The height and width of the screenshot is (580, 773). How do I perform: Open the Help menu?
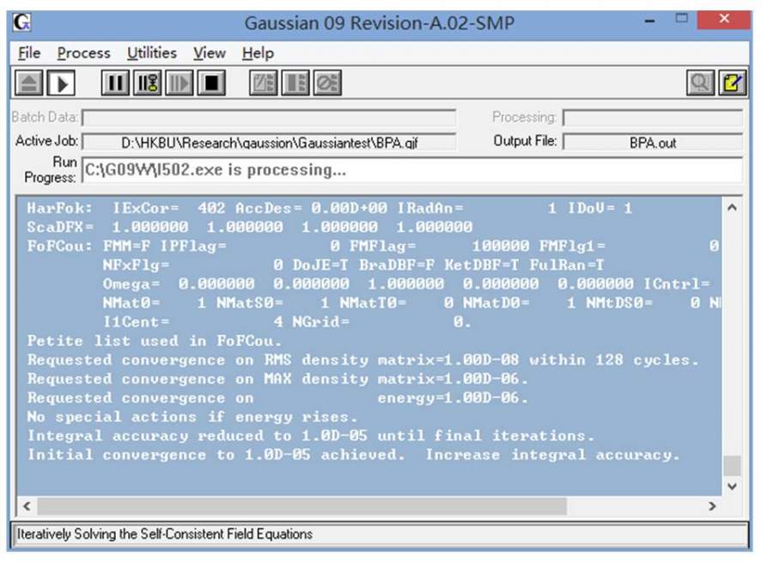(x=258, y=52)
